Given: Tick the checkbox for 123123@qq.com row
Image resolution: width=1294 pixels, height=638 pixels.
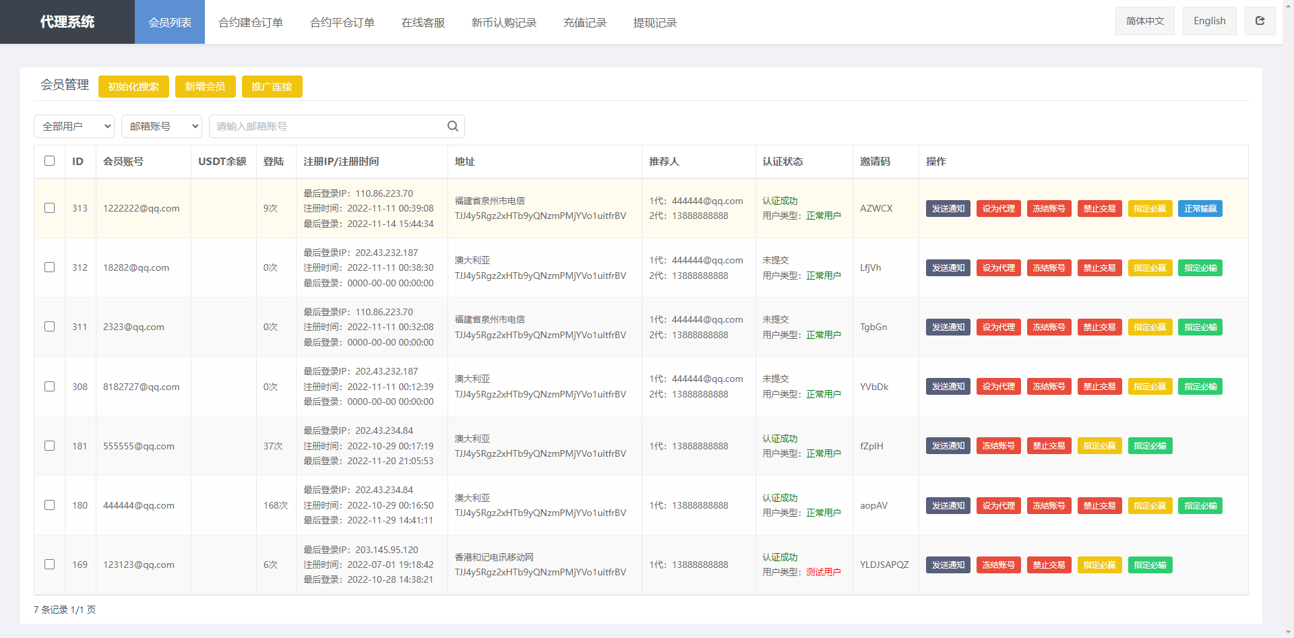Looking at the screenshot, I should tap(49, 565).
